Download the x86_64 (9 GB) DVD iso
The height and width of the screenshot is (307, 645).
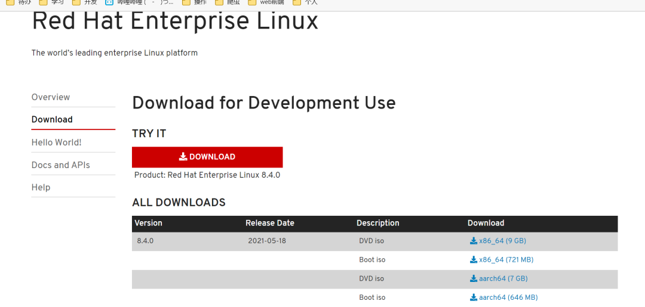click(498, 241)
